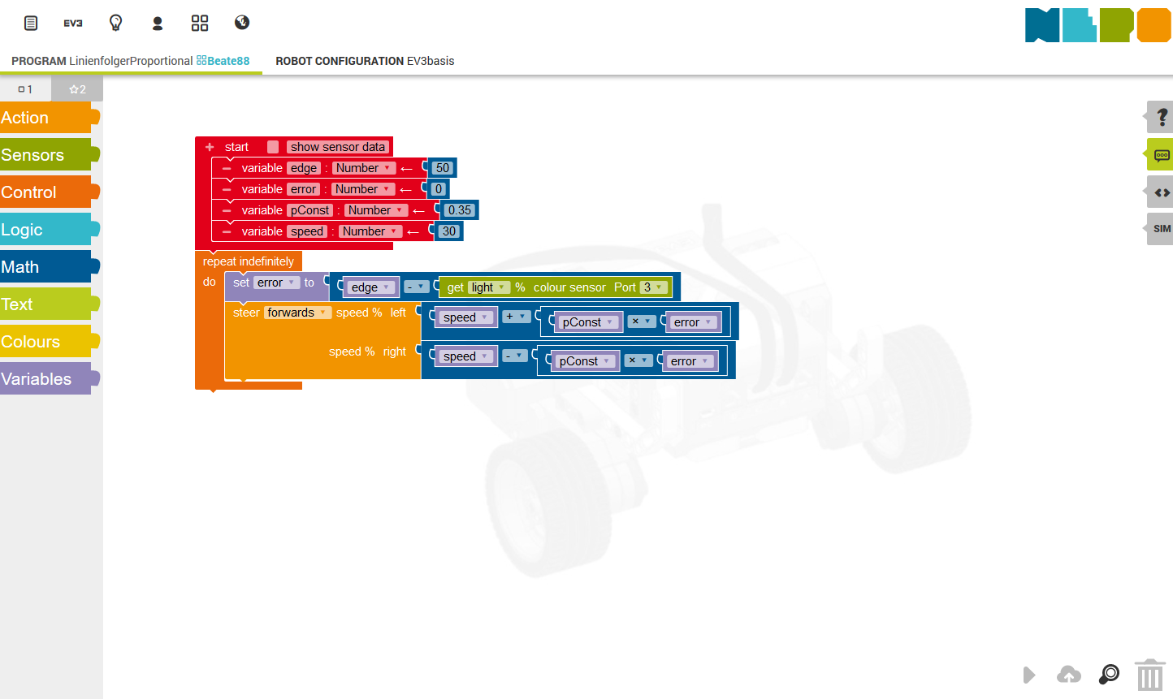Switch to expert level tab 2

77,89
